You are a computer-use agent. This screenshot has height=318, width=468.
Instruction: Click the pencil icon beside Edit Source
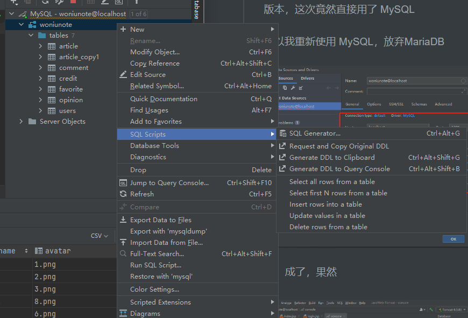pyautogui.click(x=123, y=74)
